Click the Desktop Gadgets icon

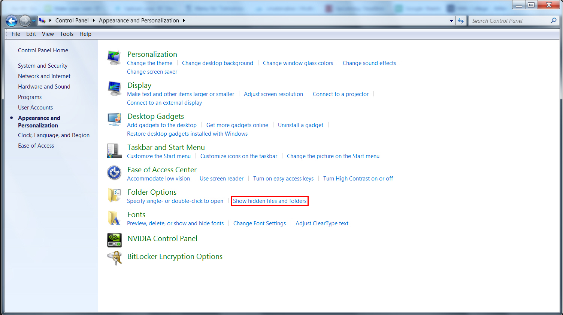[x=114, y=120]
